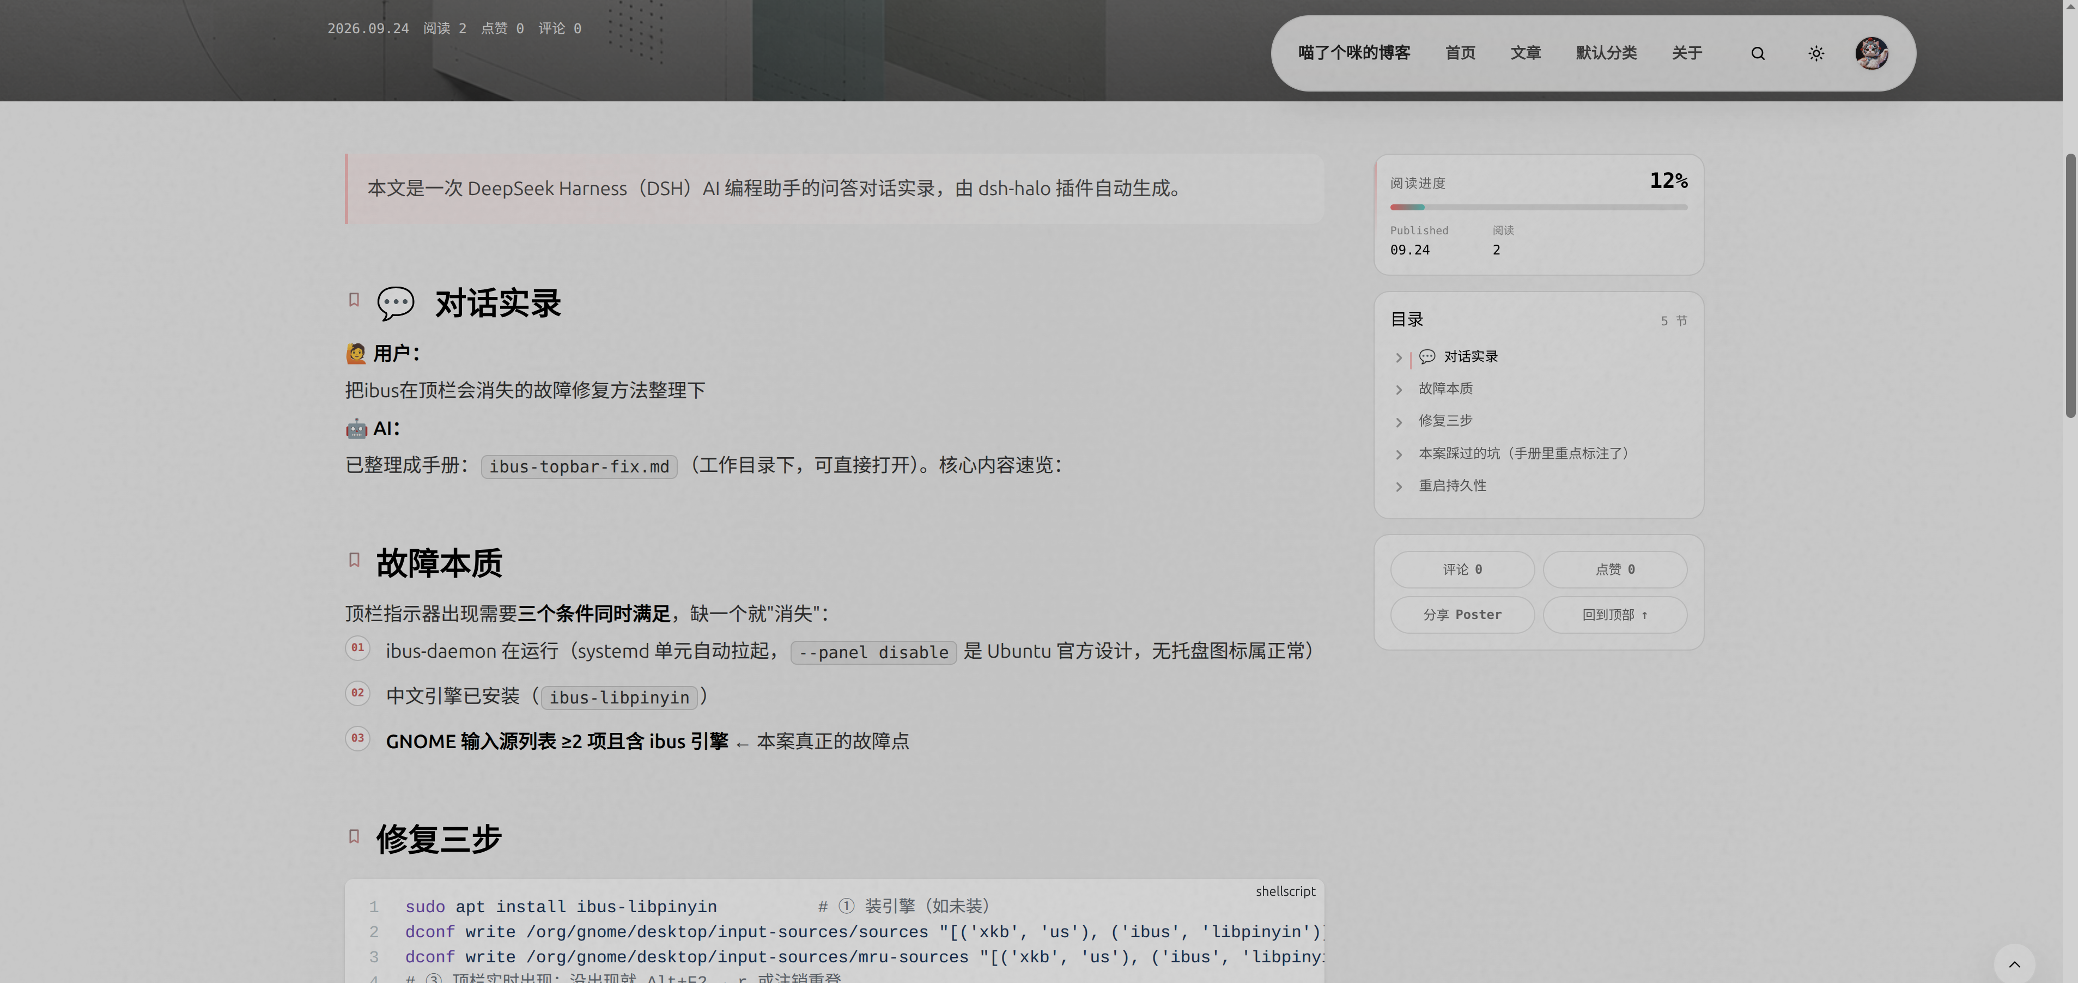2078x983 pixels.
Task: Click the inline code ibus-topbar-fix.md
Action: pyautogui.click(x=579, y=466)
